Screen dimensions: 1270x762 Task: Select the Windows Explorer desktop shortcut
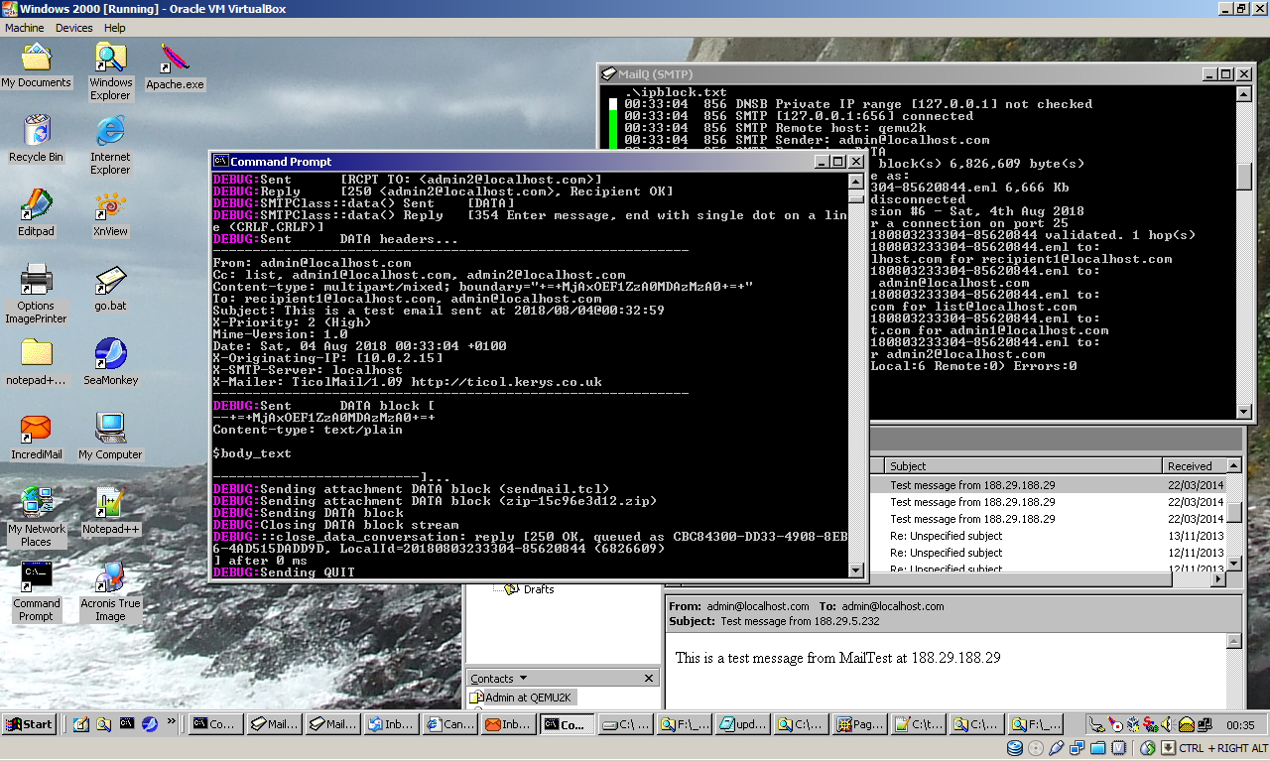[x=110, y=71]
